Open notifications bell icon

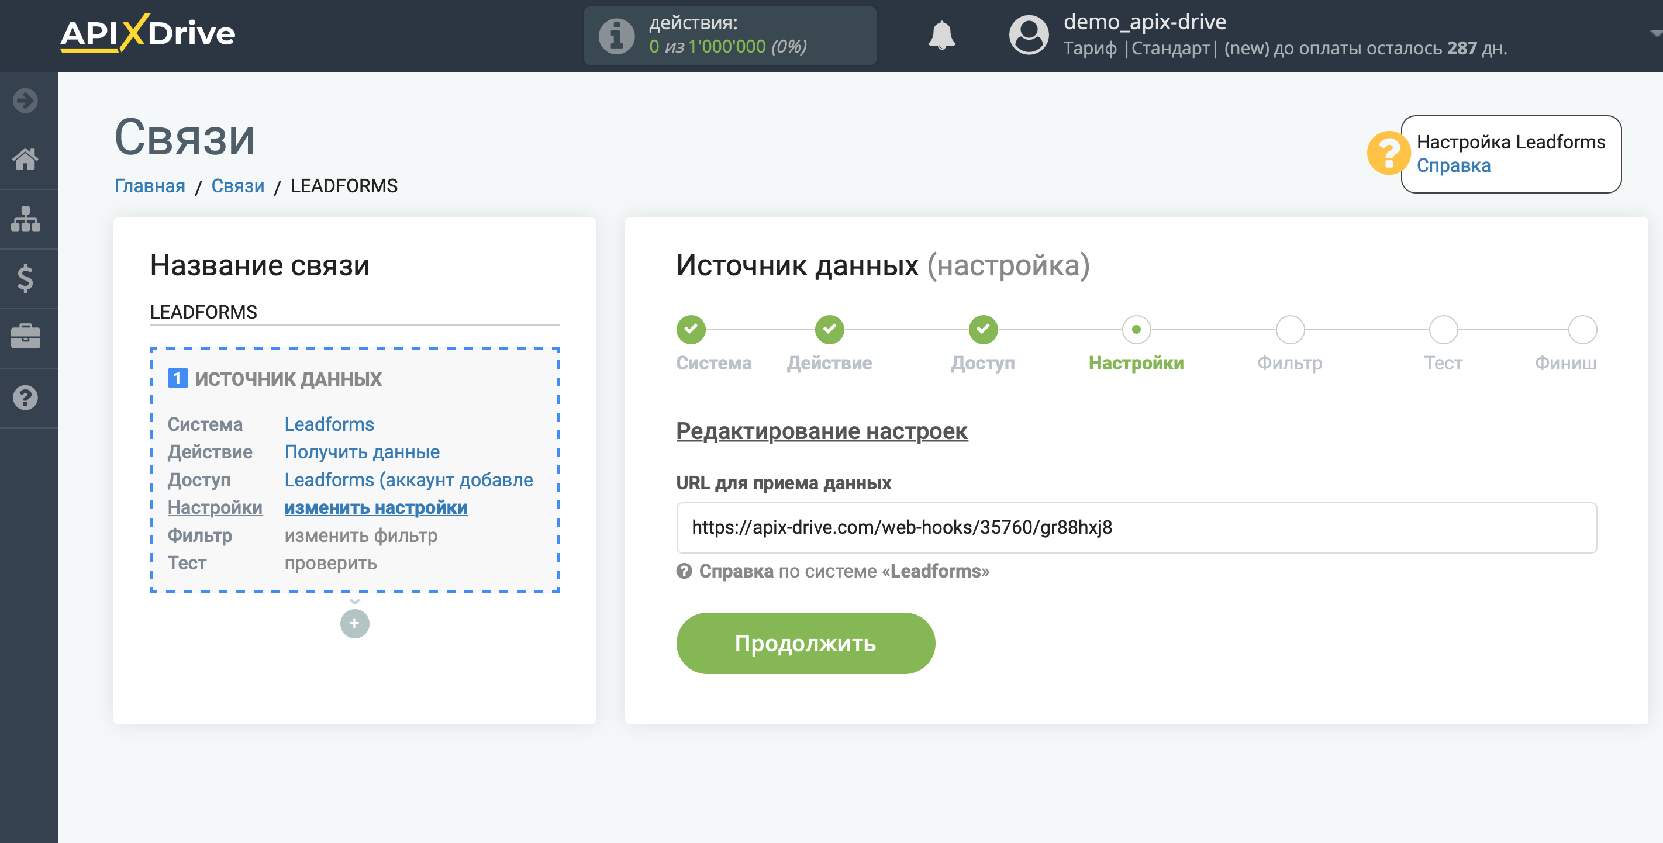[942, 35]
